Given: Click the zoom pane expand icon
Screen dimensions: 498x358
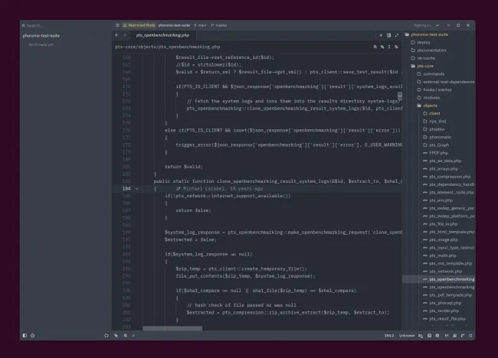Looking at the screenshot, I should [397, 35].
